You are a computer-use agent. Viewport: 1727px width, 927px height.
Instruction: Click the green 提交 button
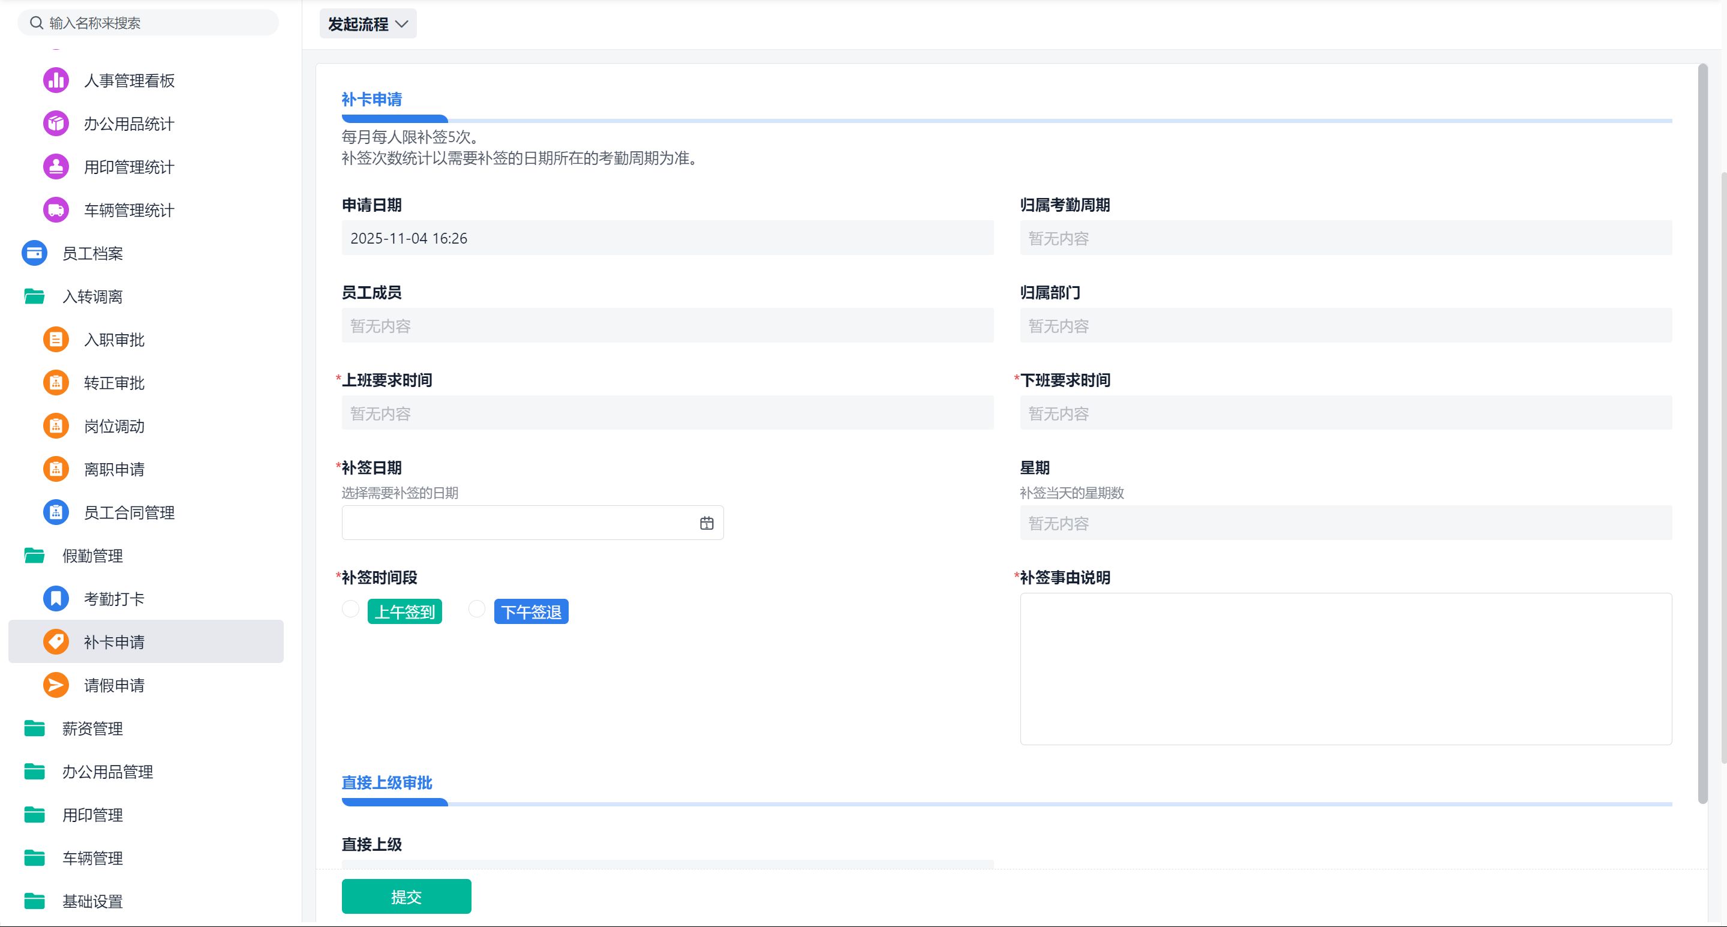pyautogui.click(x=406, y=896)
